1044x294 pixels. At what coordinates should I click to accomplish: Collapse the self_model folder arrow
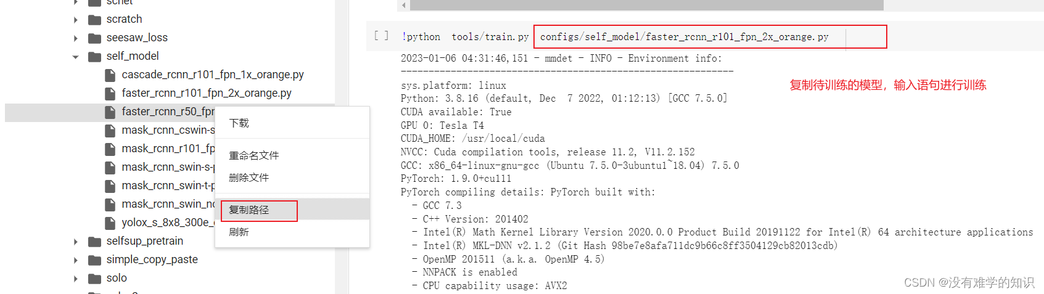(x=76, y=57)
